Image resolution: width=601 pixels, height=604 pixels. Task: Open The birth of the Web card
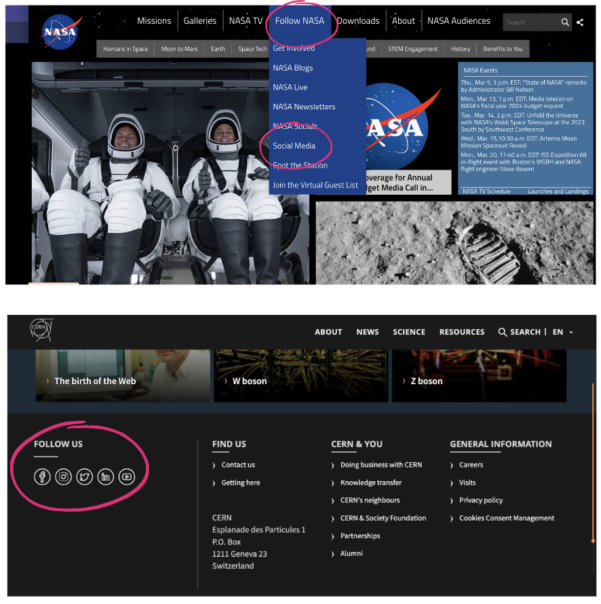click(x=123, y=376)
